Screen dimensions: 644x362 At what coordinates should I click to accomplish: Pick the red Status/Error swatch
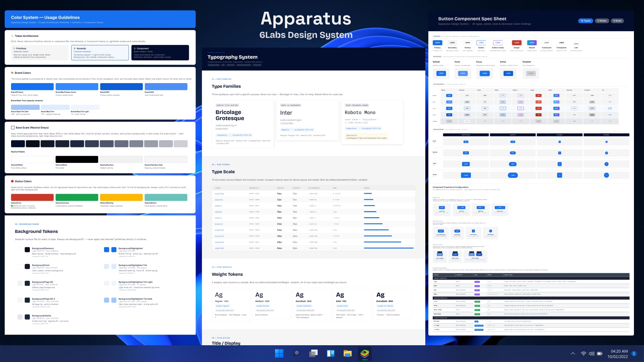coord(32,197)
